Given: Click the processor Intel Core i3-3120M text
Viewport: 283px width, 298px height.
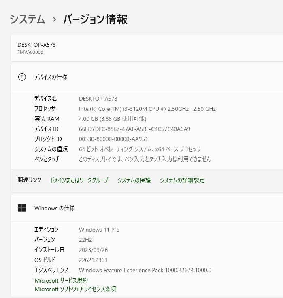Looking at the screenshot, I should pos(147,109).
